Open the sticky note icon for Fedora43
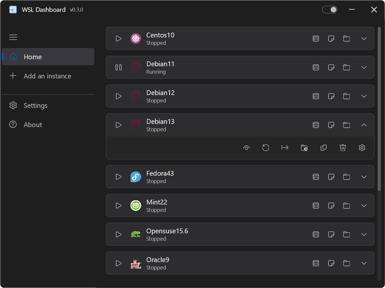This screenshot has width=385, height=288. coord(331,177)
